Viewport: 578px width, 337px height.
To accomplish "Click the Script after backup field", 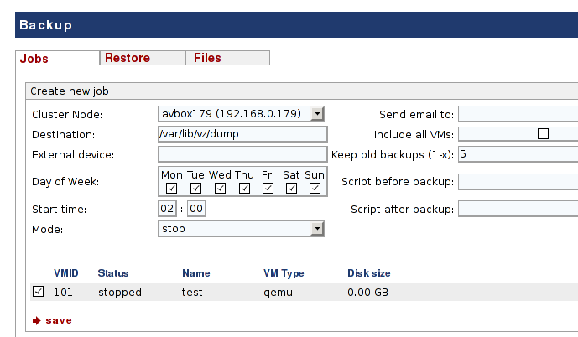I will pos(518,209).
